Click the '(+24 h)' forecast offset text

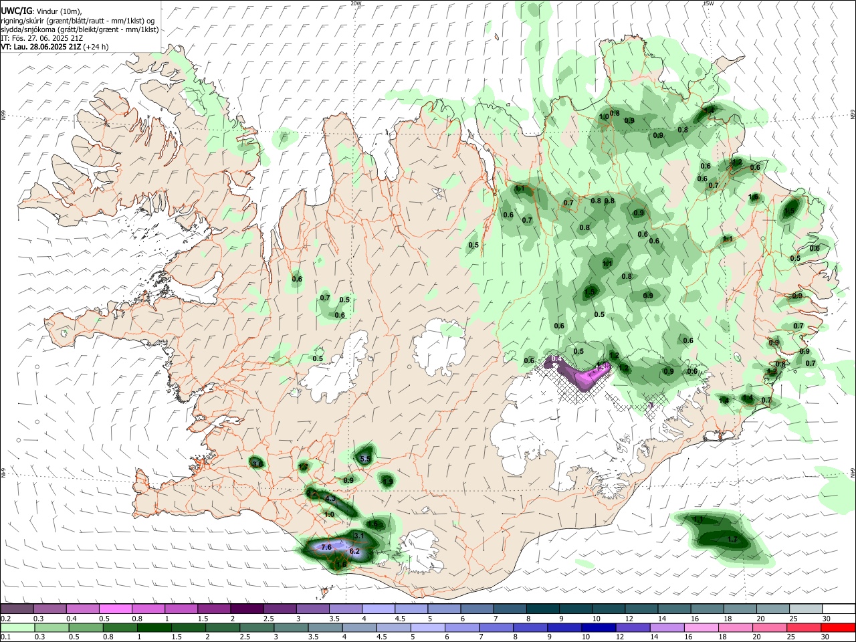click(x=97, y=47)
